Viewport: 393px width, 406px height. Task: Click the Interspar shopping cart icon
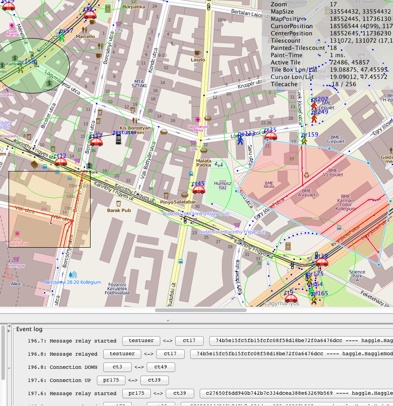tap(16, 259)
